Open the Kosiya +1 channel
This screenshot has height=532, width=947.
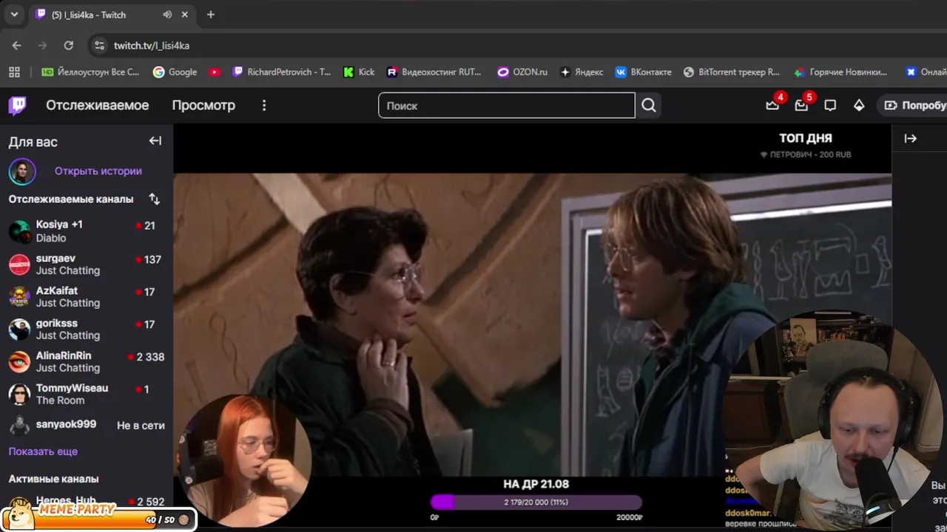coord(87,231)
